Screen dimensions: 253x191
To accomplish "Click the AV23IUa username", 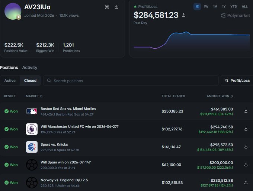I will pyautogui.click(x=37, y=7).
